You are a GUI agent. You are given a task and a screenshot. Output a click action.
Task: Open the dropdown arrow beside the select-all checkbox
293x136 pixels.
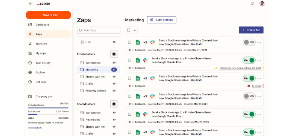click(x=135, y=30)
